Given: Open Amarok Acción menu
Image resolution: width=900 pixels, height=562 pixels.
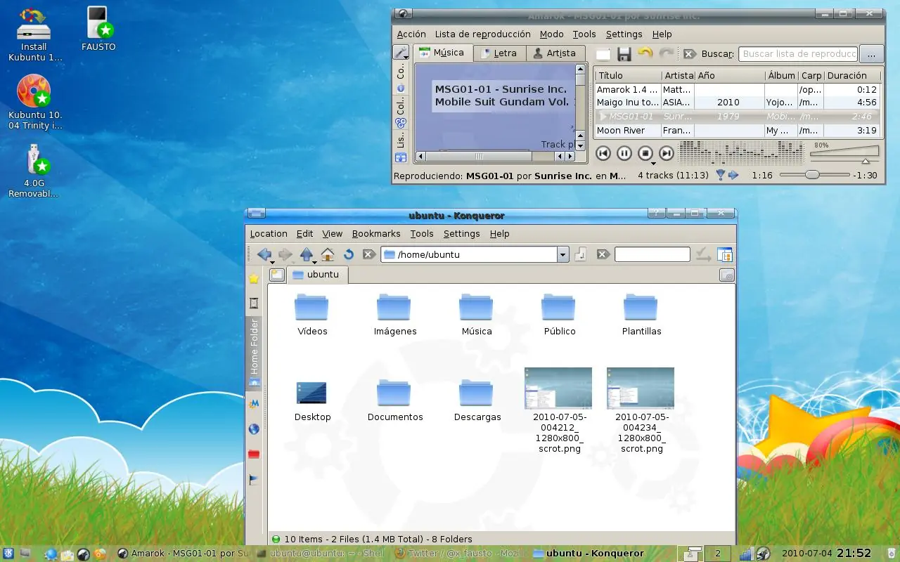Looking at the screenshot, I should coord(411,34).
